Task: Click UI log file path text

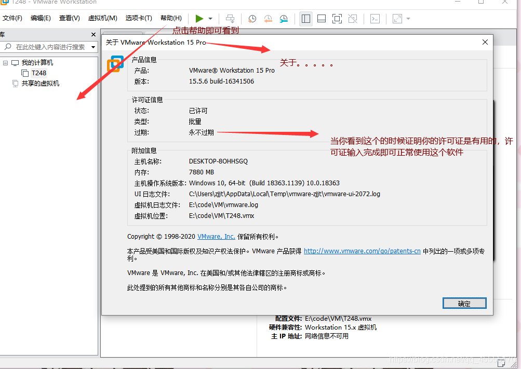Action: point(285,194)
